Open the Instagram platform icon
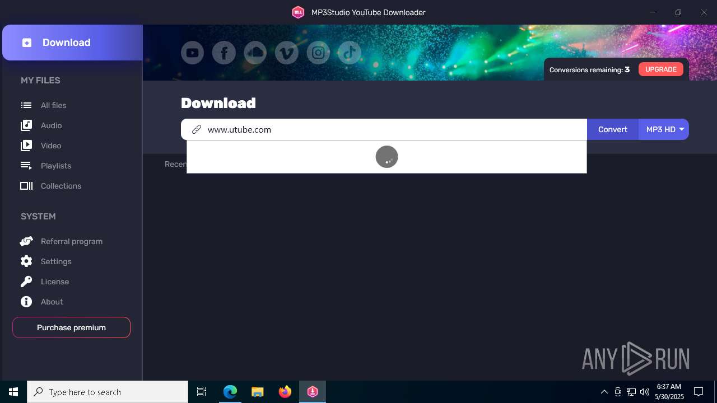This screenshot has width=717, height=403. click(318, 53)
